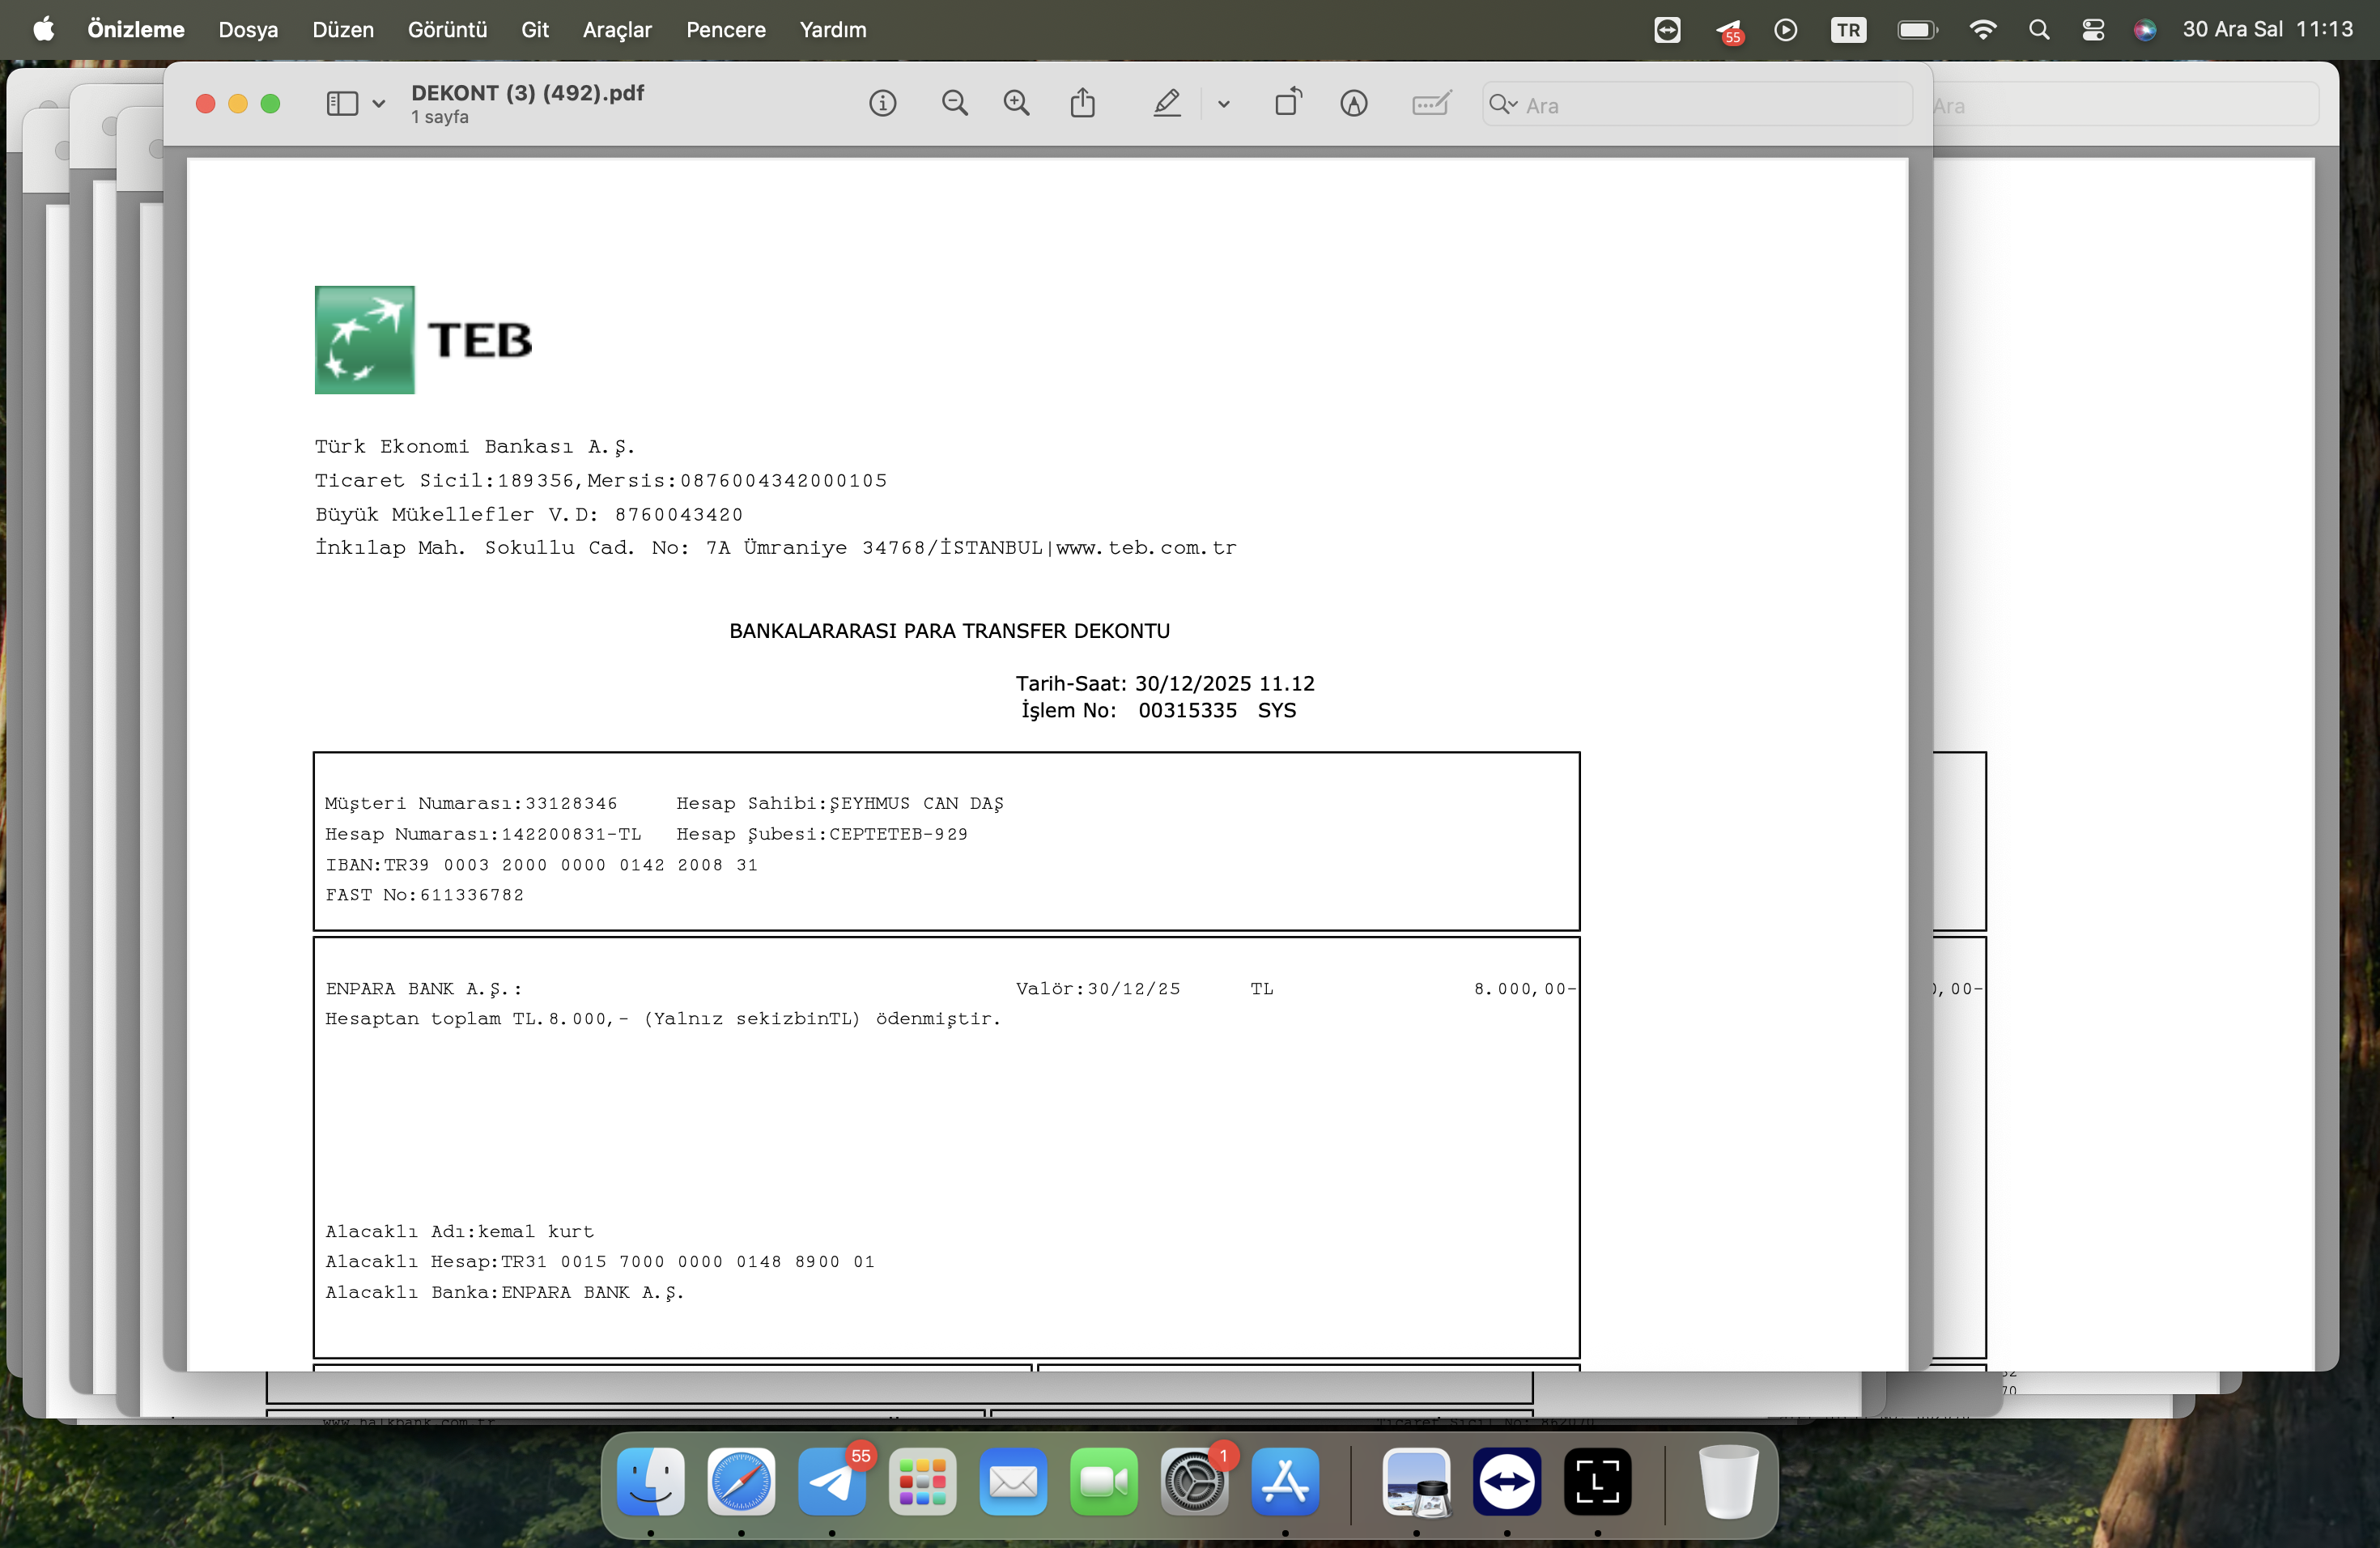
Task: Open the Düzen menu
Action: [x=343, y=30]
